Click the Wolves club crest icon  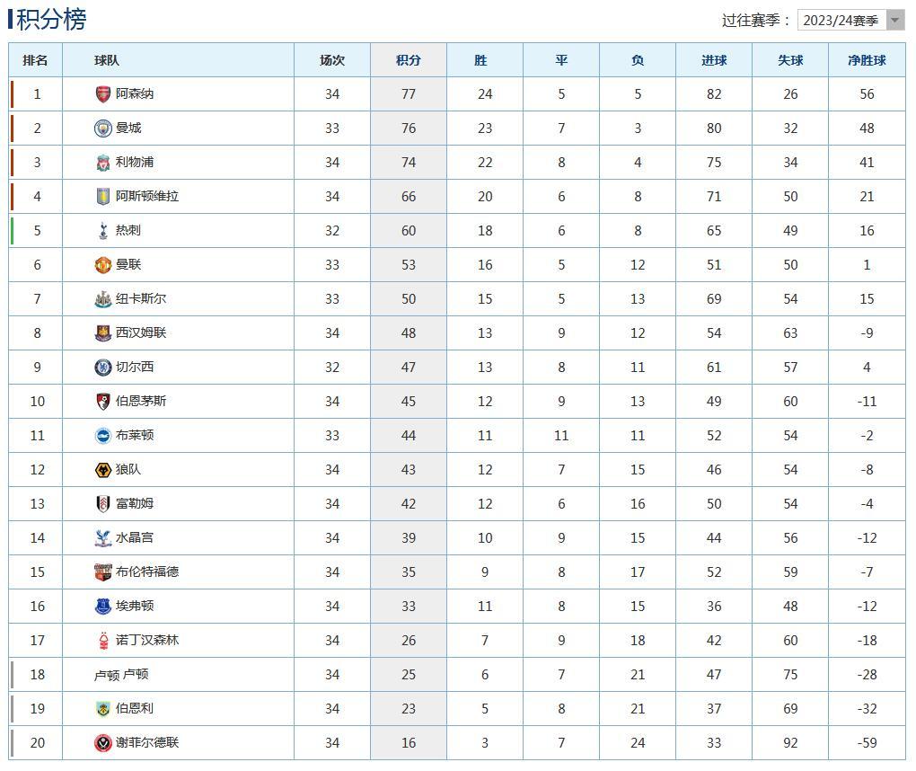pyautogui.click(x=102, y=469)
